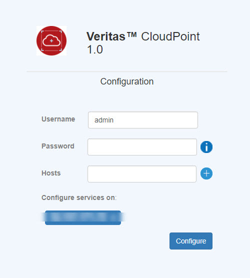Image resolution: width=250 pixels, height=278 pixels.
Task: Click the red CloudPoint cloud logo
Action: 51,41
